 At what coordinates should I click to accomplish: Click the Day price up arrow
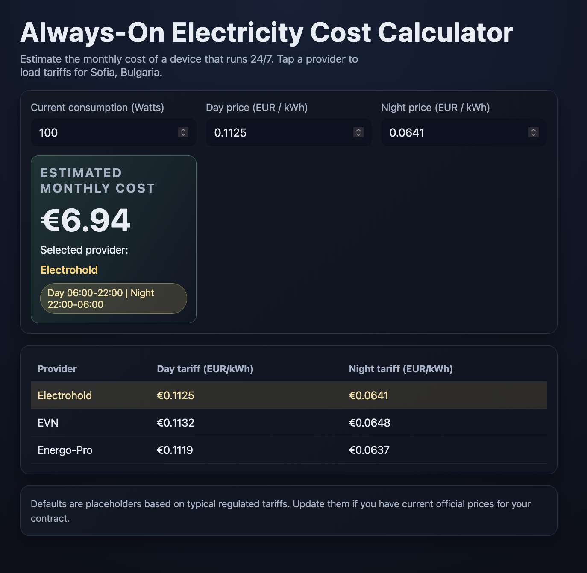(358, 130)
